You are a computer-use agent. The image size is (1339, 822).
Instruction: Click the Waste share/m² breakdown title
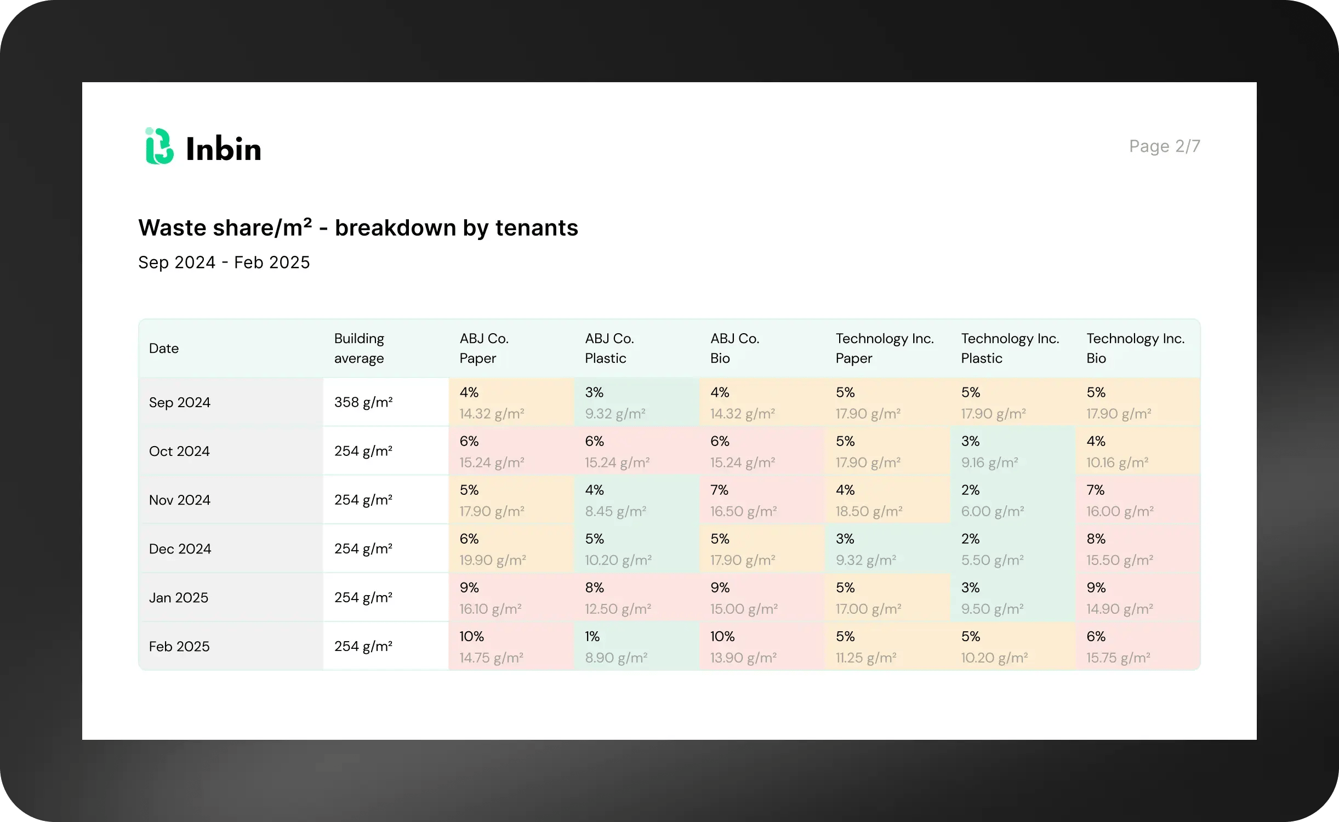[x=358, y=228]
